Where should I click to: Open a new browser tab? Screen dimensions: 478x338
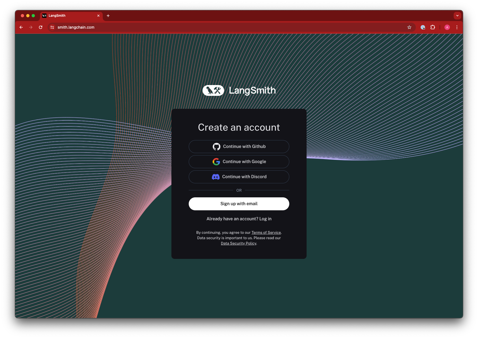pyautogui.click(x=108, y=16)
